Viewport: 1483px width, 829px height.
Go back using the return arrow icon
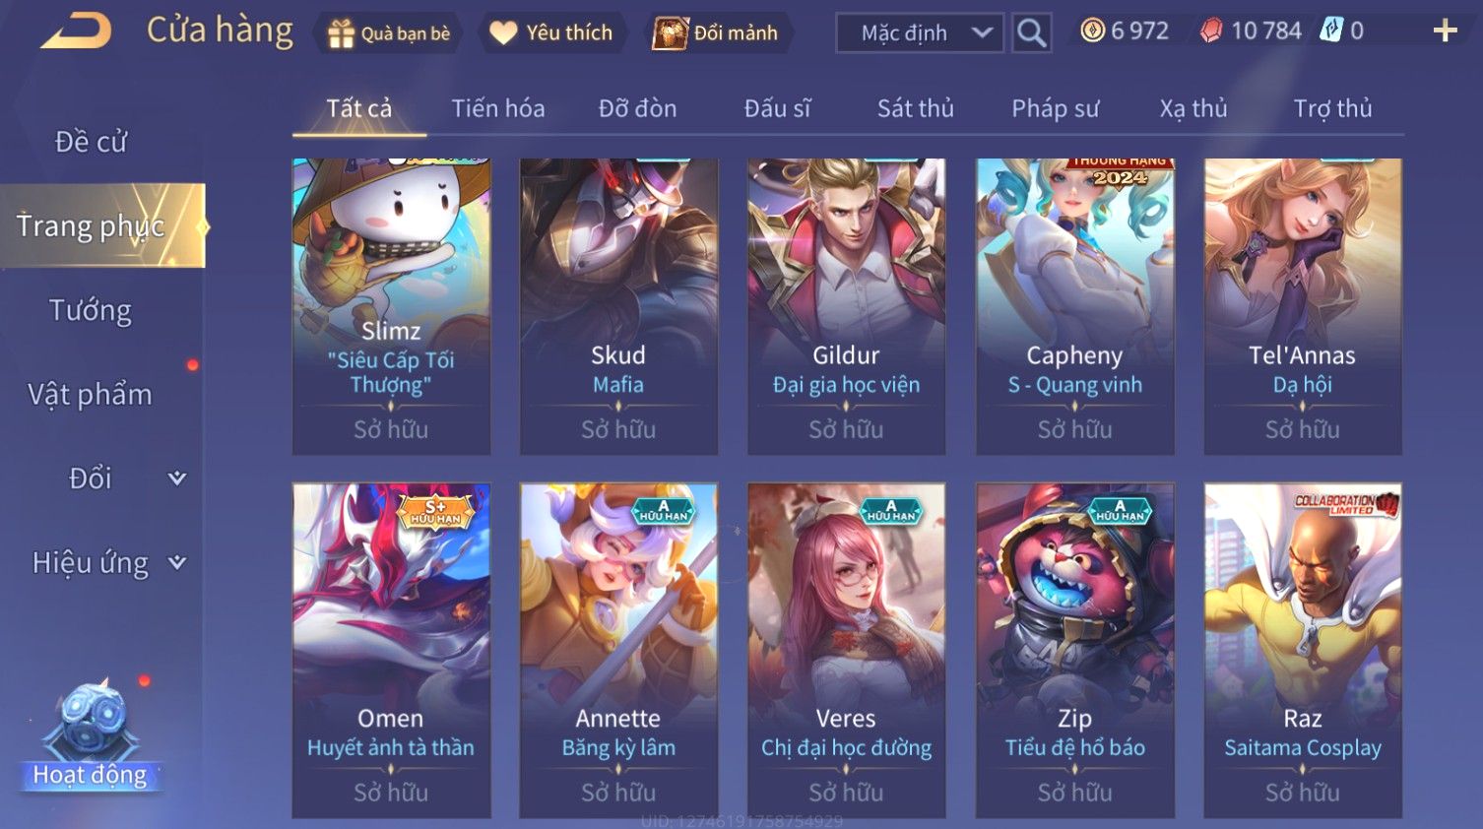click(76, 31)
